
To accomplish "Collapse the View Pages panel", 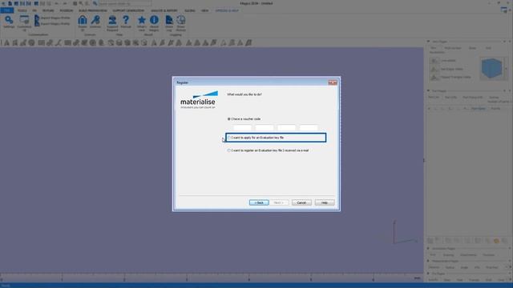I will click(x=428, y=42).
